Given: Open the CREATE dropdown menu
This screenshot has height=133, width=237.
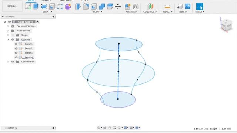Looking at the screenshot, I should point(47,11).
